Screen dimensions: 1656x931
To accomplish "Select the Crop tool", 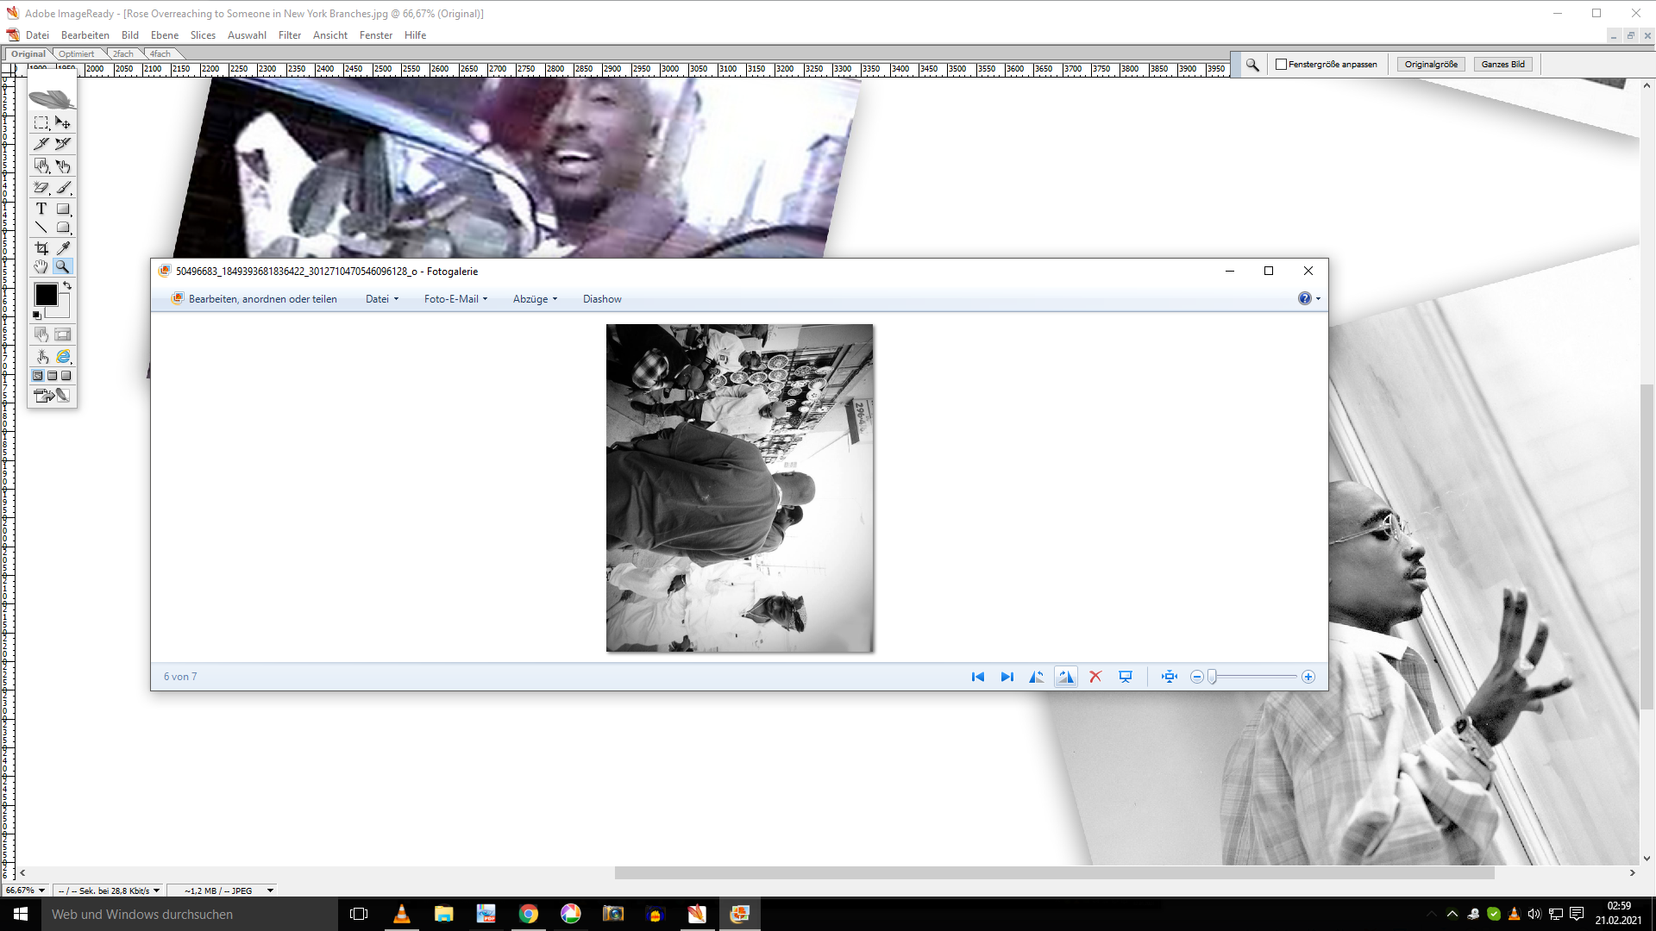I will [41, 248].
